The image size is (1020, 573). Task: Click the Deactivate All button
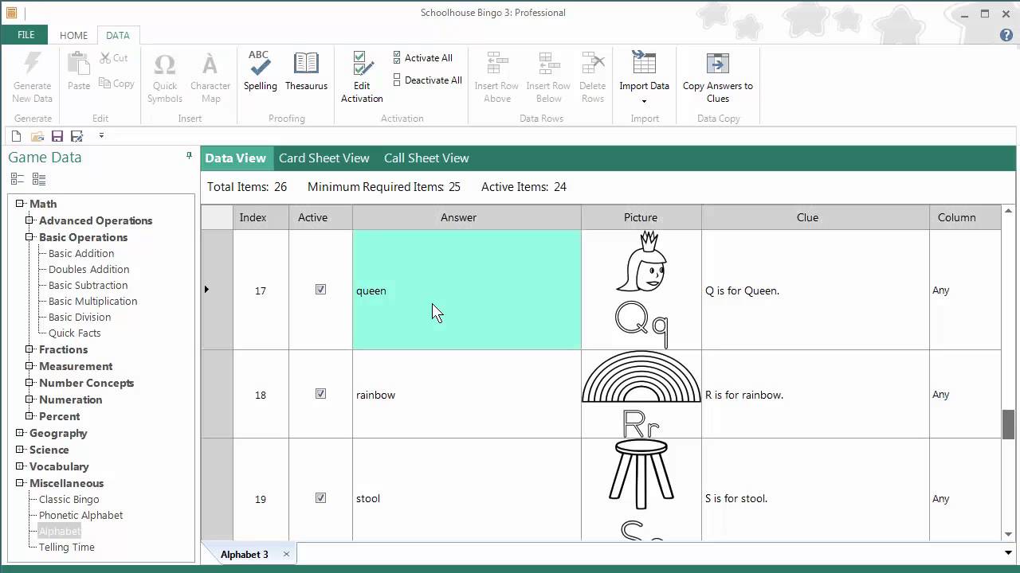tap(426, 80)
